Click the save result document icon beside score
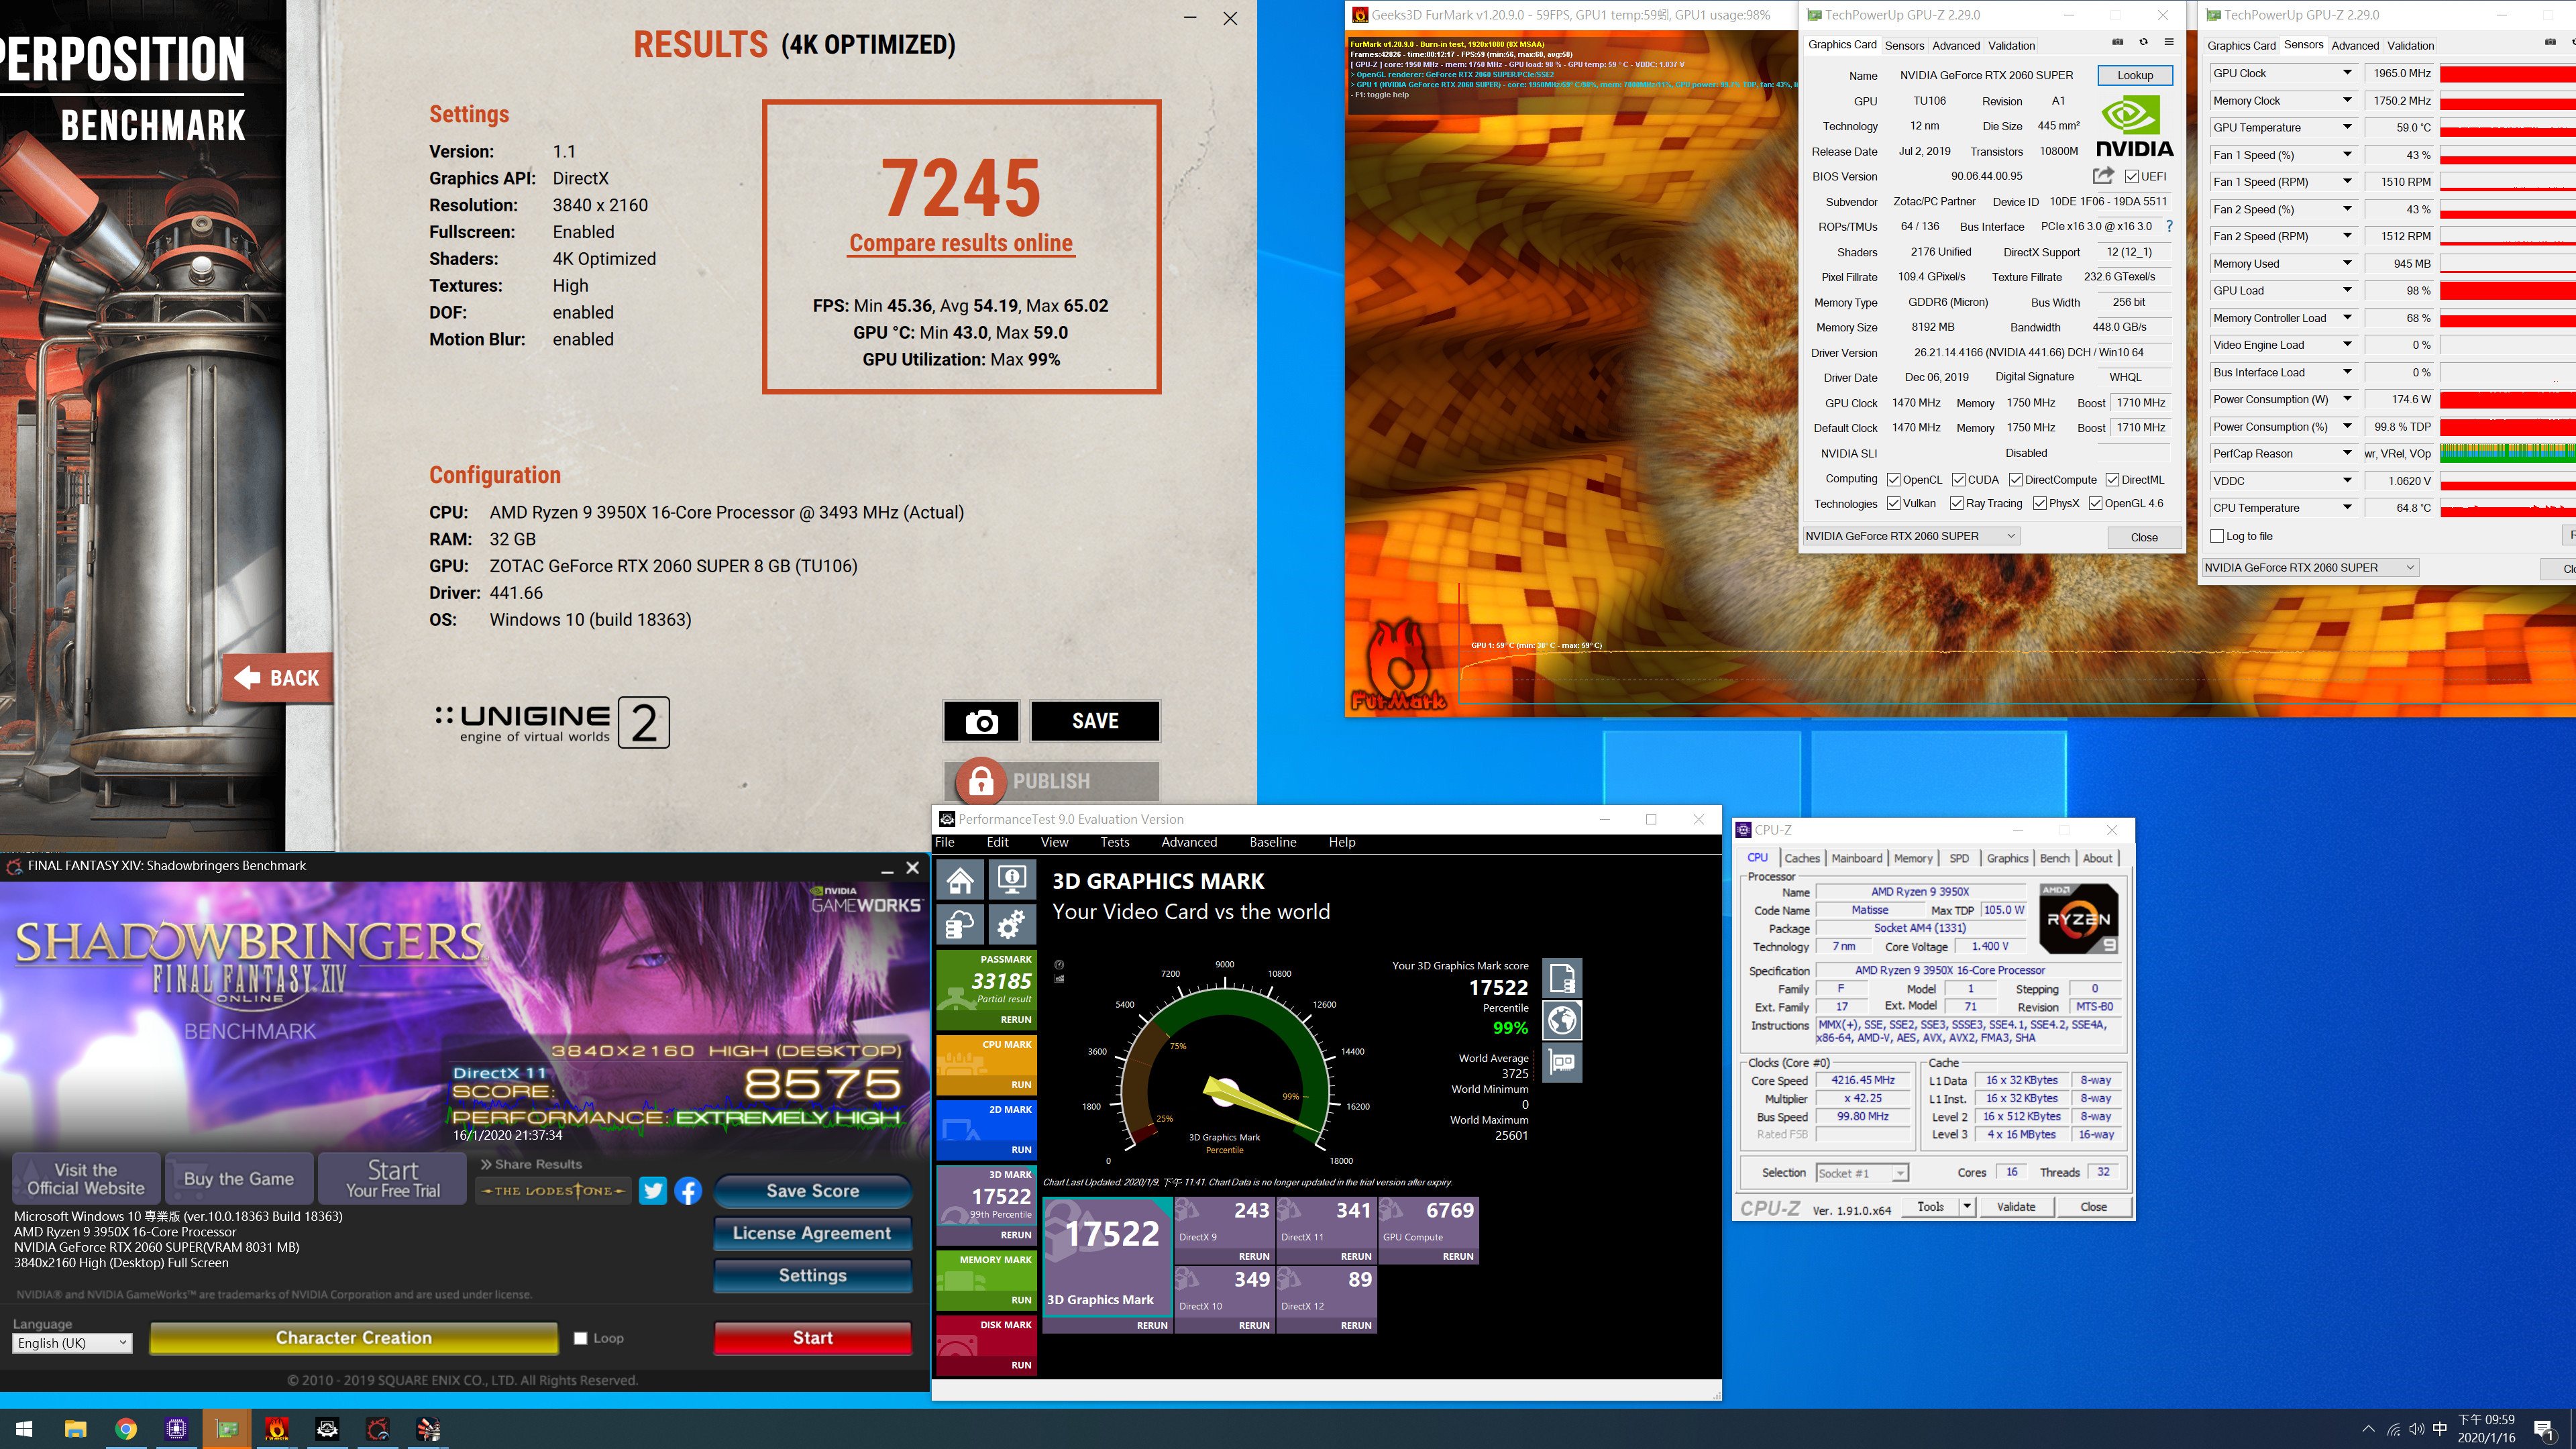Screen dimensions: 2576x1449 [1562, 977]
